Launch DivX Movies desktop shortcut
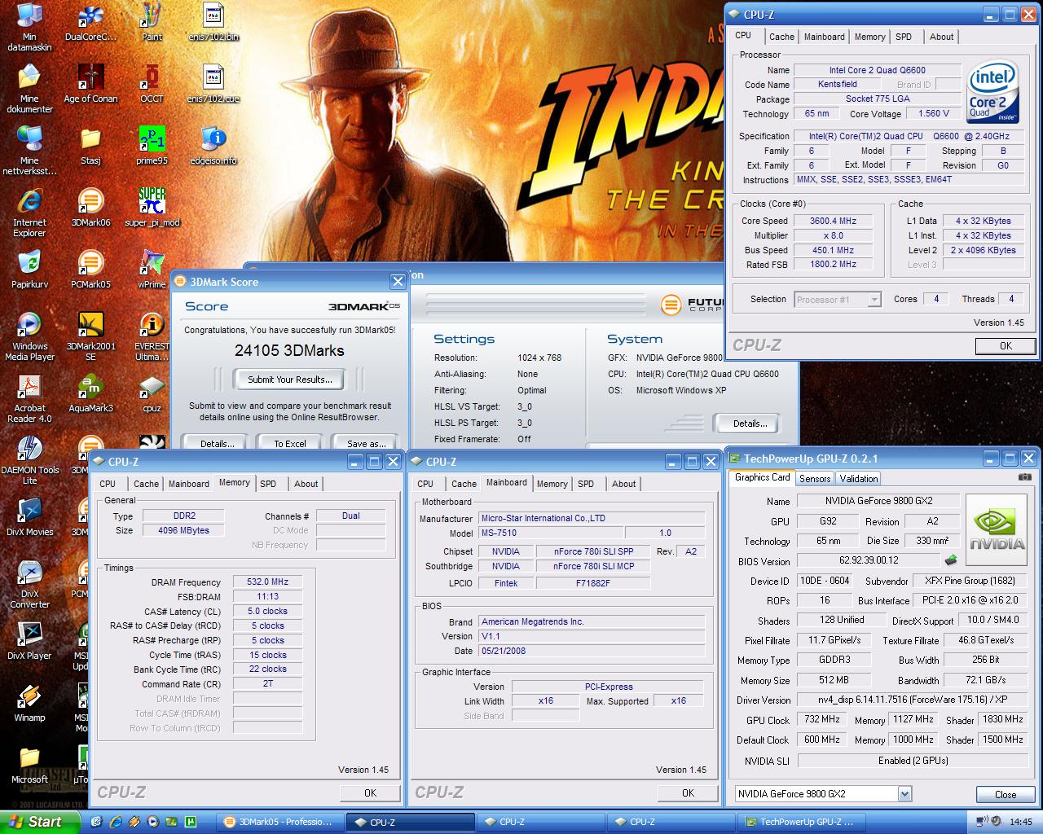Image resolution: width=1043 pixels, height=834 pixels. [x=29, y=518]
